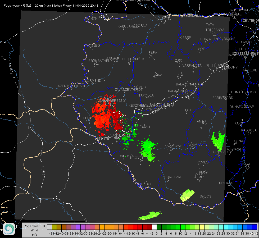The height and width of the screenshot is (238, 259).
Task: Click the KAPOSVÁR city label
Action: [x=173, y=146]
